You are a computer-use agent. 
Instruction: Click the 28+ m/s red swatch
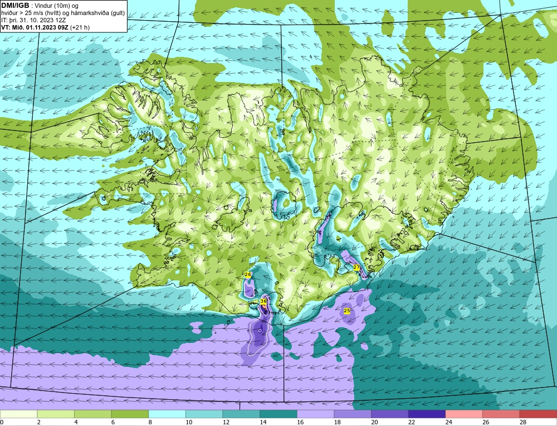click(538, 414)
